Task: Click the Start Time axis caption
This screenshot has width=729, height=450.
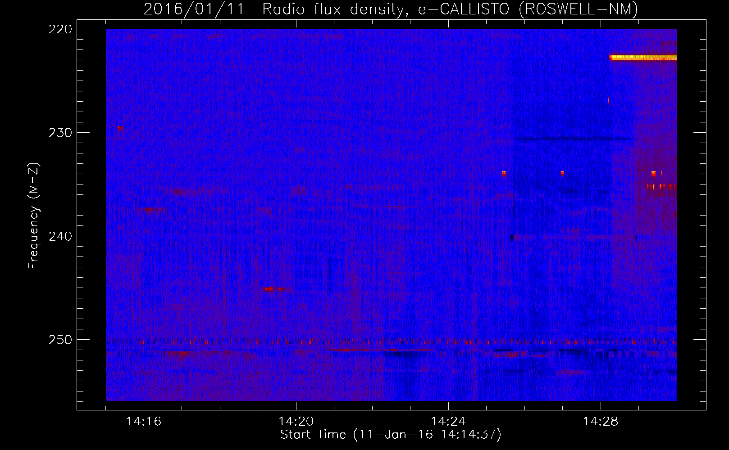Action: click(391, 435)
